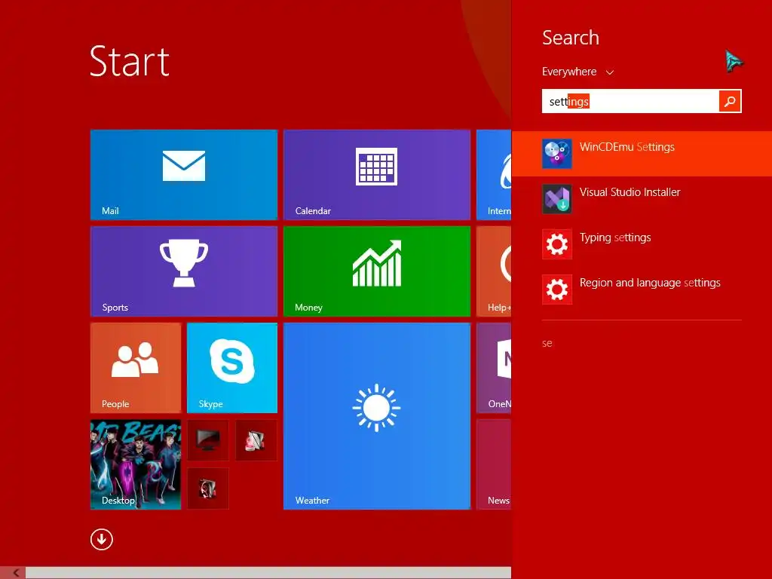Click the small tile right of monitor tile

[x=256, y=440]
